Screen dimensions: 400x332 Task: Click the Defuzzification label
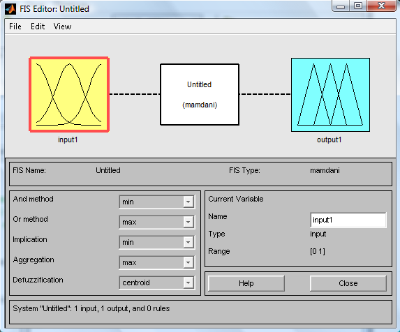[x=38, y=280]
